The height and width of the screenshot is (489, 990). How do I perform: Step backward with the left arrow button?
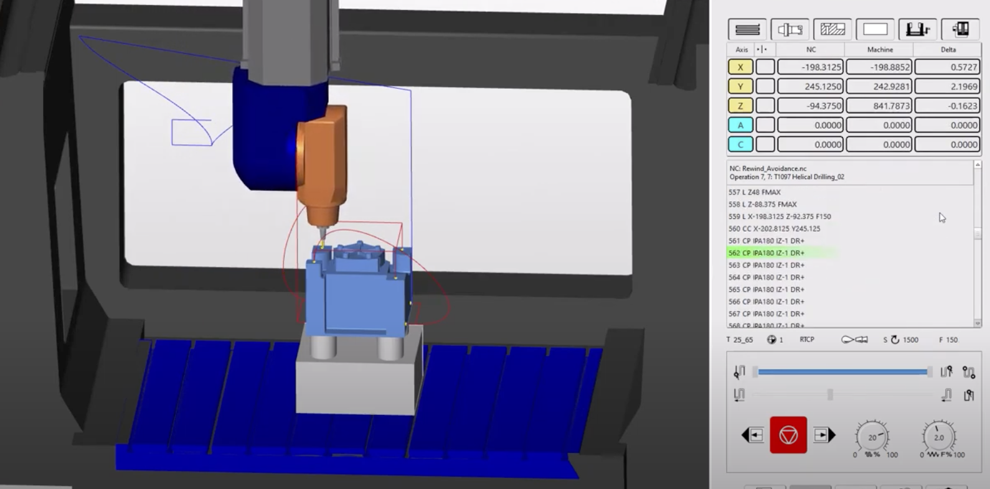[753, 435]
